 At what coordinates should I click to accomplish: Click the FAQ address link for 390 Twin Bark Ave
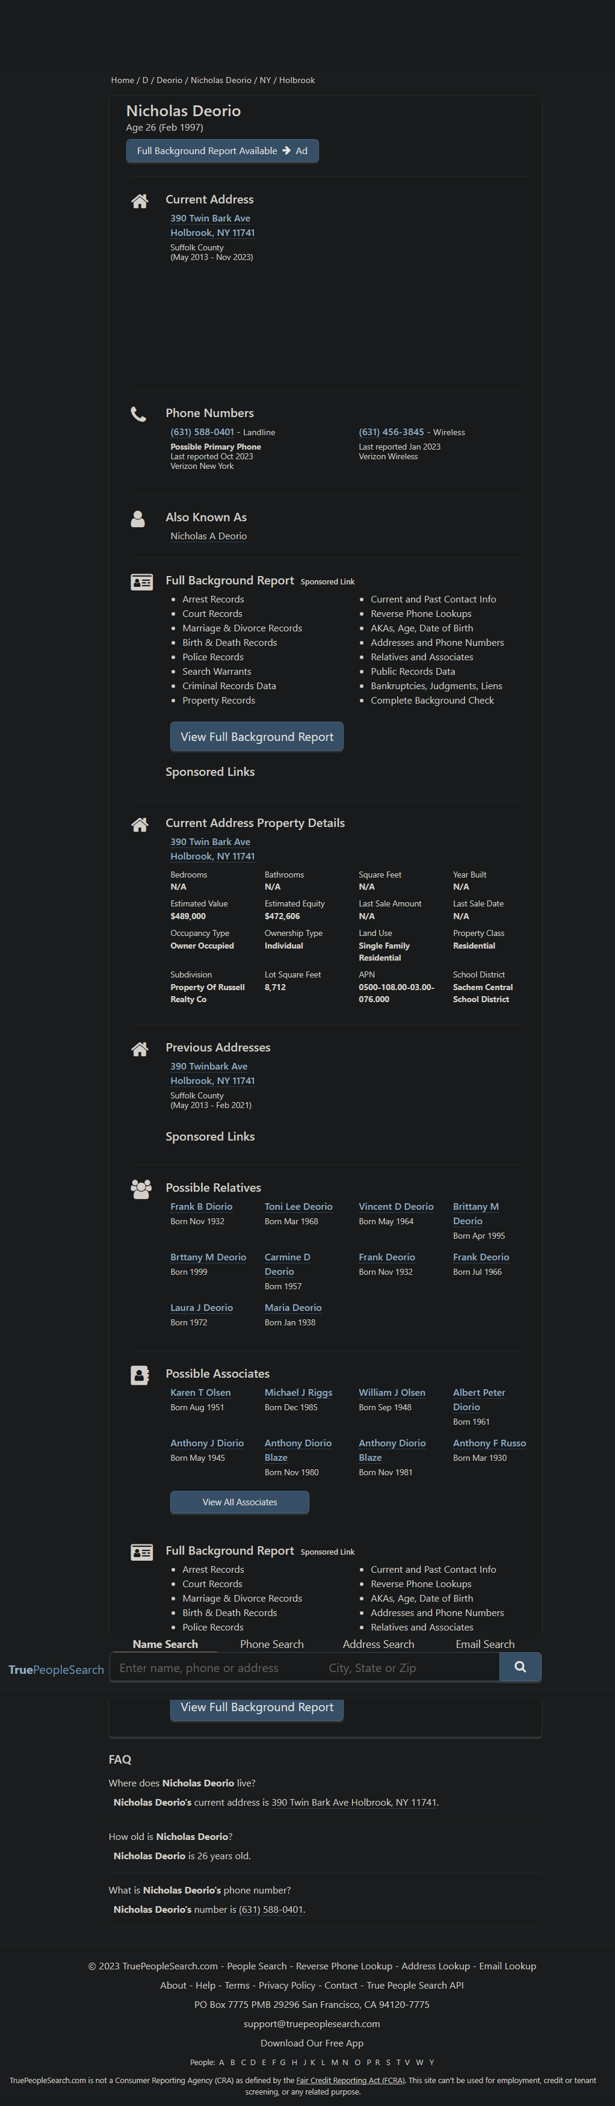coord(354,1803)
